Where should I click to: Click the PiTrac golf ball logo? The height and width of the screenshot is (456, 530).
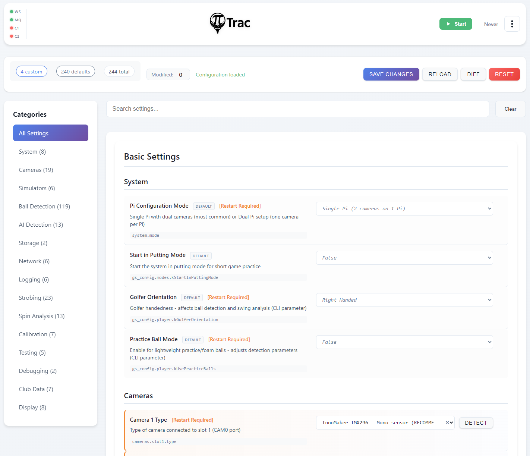point(217,23)
